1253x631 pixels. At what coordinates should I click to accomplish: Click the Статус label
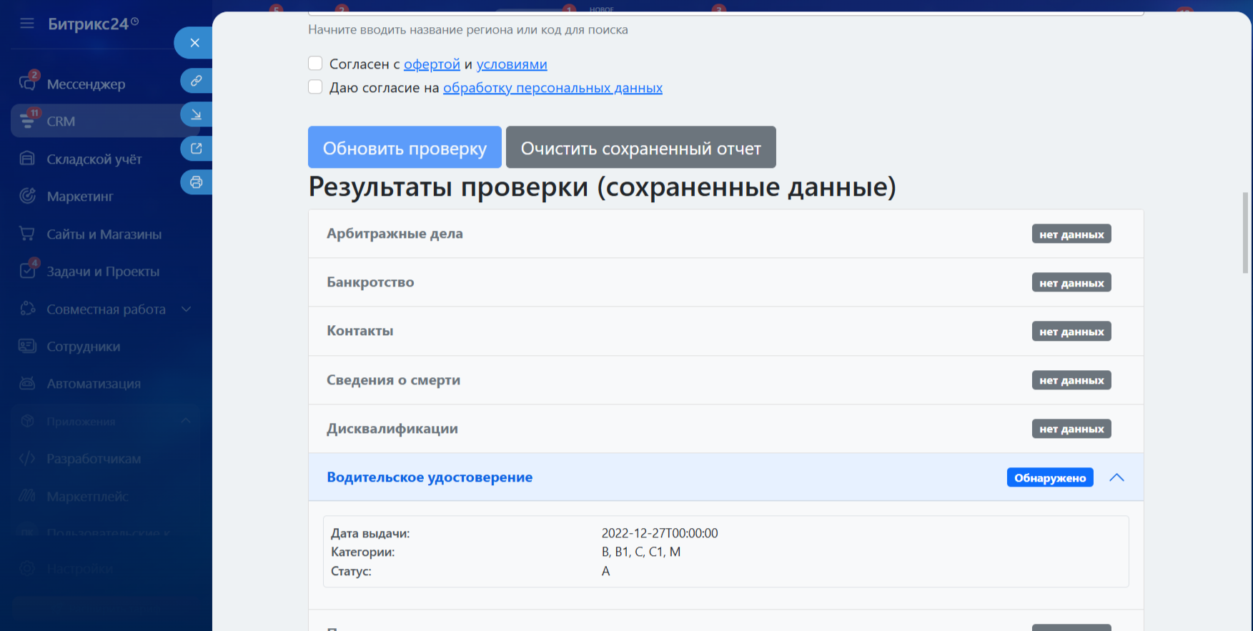point(351,571)
